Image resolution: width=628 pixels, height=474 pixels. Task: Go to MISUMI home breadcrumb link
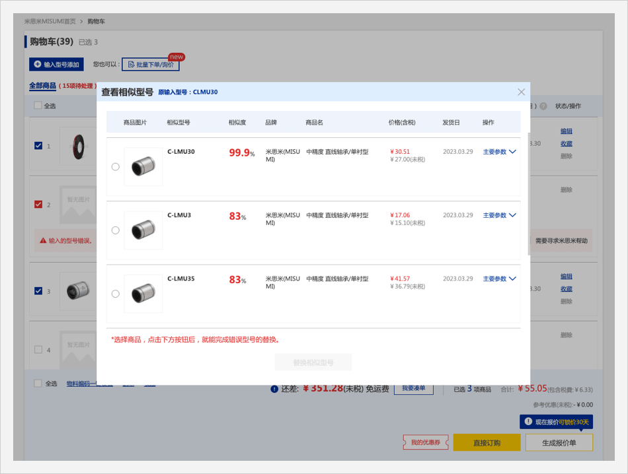pyautogui.click(x=50, y=21)
